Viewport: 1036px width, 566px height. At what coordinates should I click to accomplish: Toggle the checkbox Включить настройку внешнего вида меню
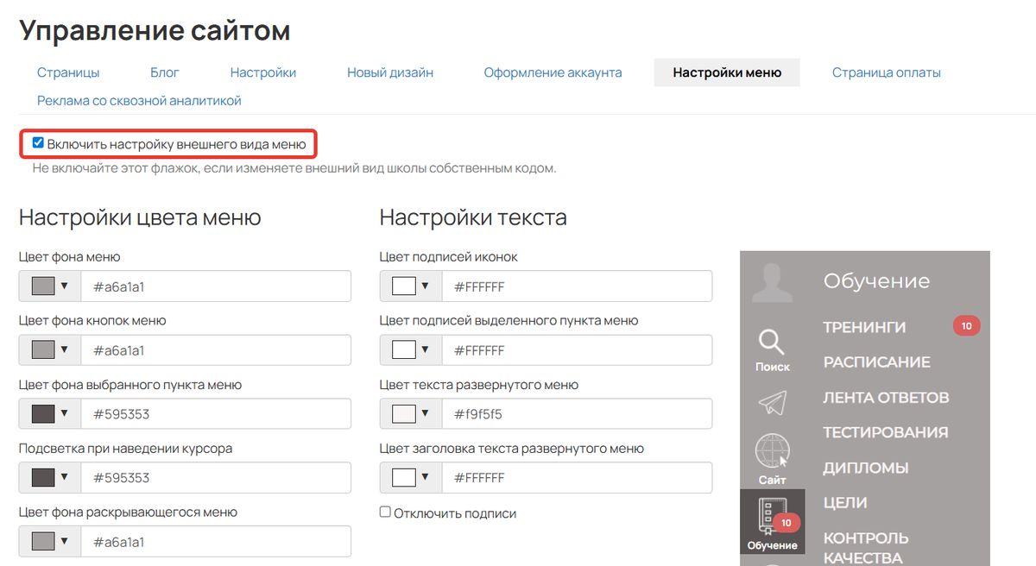pyautogui.click(x=38, y=142)
